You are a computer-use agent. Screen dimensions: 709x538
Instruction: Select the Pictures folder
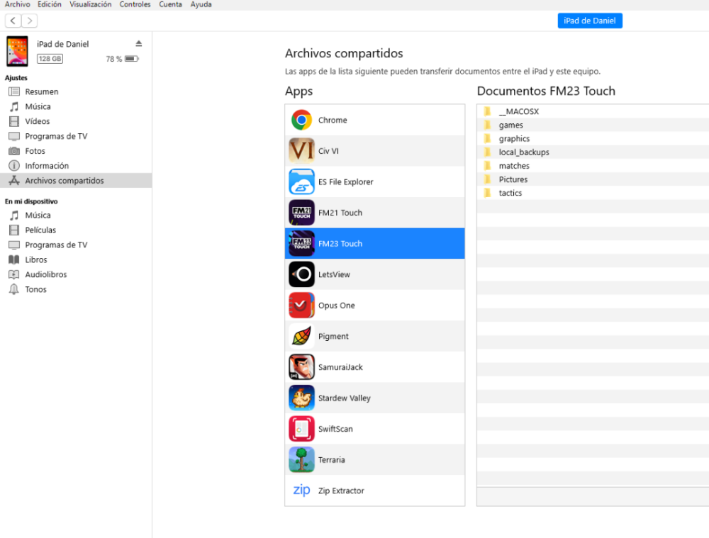(593, 179)
